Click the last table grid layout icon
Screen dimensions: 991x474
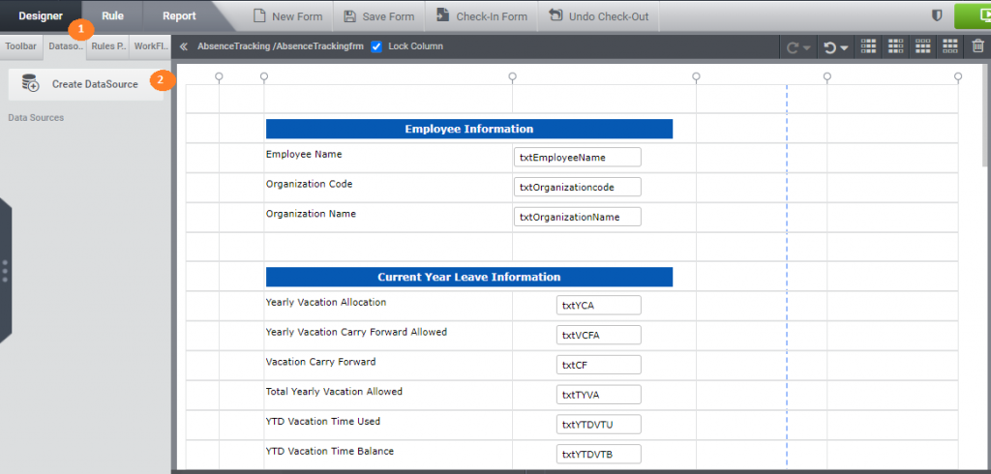(950, 46)
